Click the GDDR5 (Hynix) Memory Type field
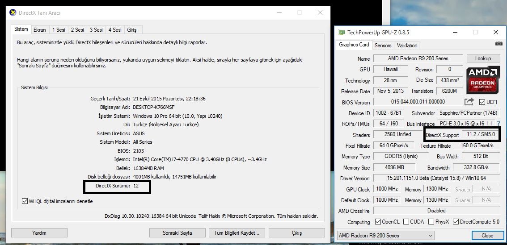This screenshot has width=507, height=245. click(x=401, y=156)
